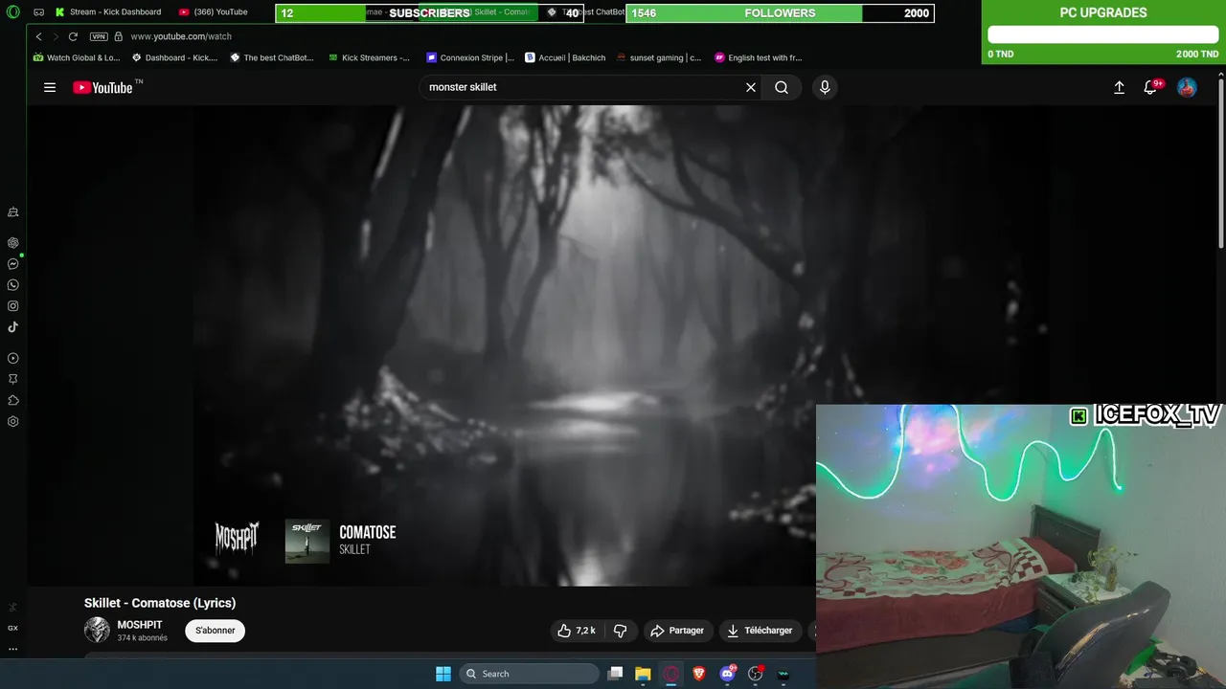Open Instagram in Opera sidebar

[x=13, y=306]
